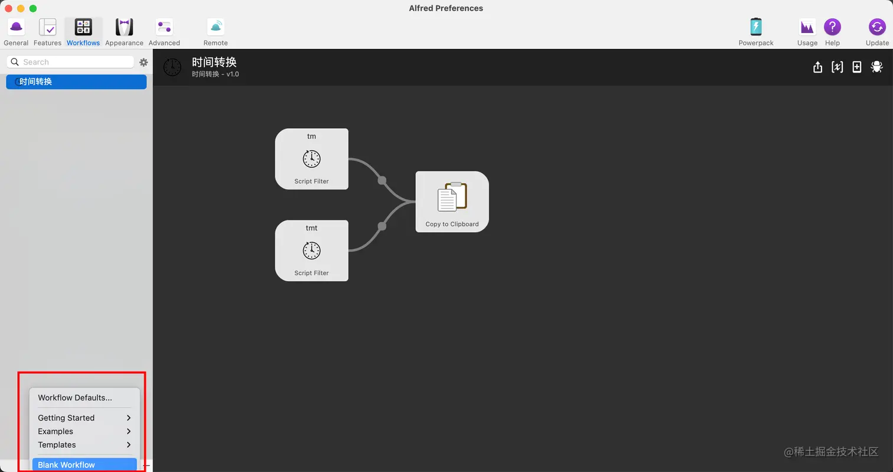Open the Powerpack section
The height and width of the screenshot is (472, 893).
(756, 32)
